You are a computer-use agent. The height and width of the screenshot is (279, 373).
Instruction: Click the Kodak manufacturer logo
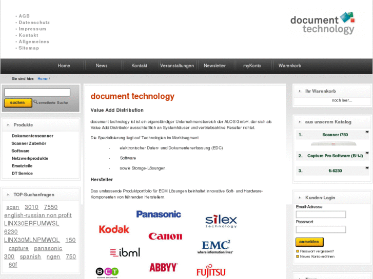(x=114, y=229)
